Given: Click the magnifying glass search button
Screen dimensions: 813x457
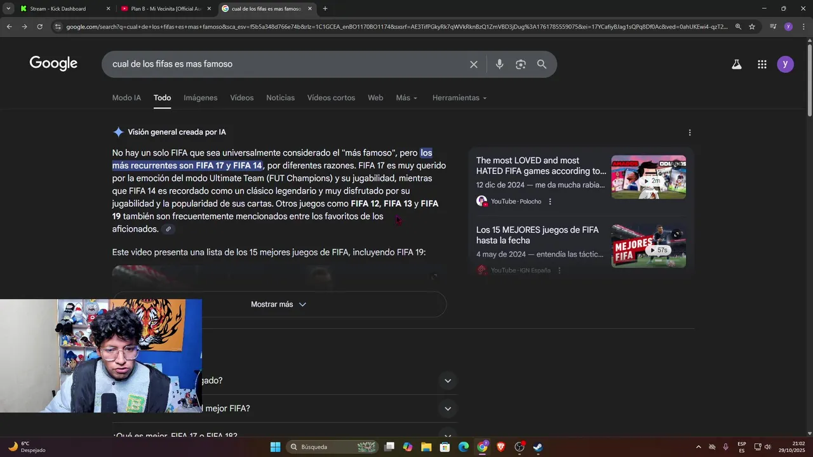Looking at the screenshot, I should [542, 64].
